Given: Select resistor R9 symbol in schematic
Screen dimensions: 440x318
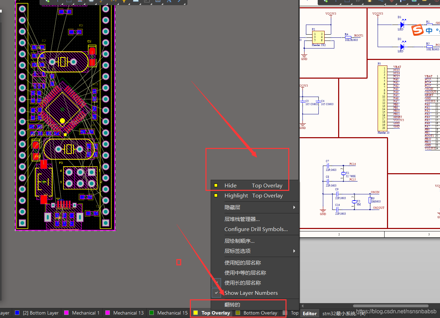Looking at the screenshot, I should point(370,201).
